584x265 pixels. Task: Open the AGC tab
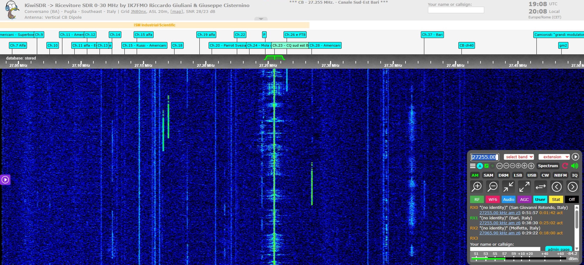point(524,199)
